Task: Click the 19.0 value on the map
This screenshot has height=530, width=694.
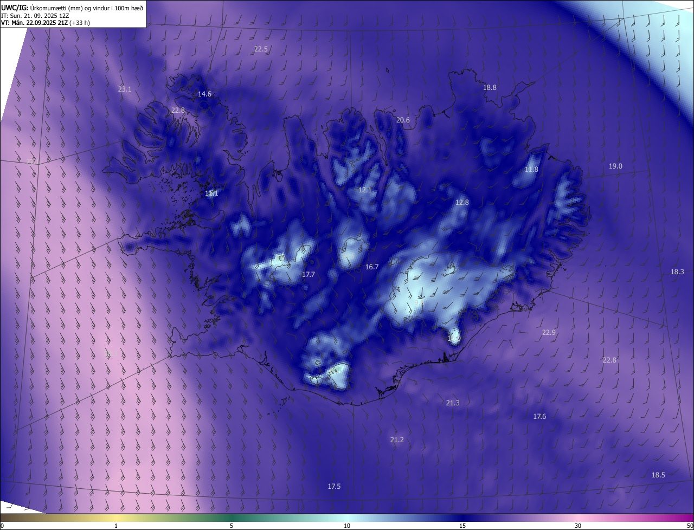Action: click(x=615, y=166)
